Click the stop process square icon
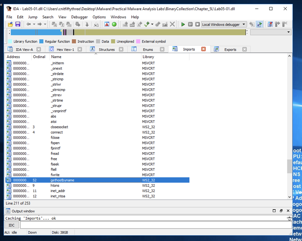 coord(198,24)
